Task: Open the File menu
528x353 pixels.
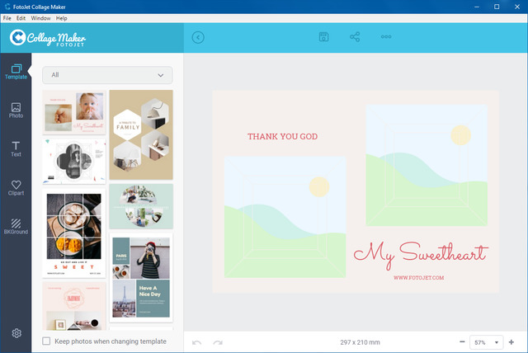Action: pos(7,17)
